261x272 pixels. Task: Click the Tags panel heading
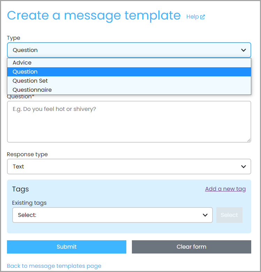21,189
